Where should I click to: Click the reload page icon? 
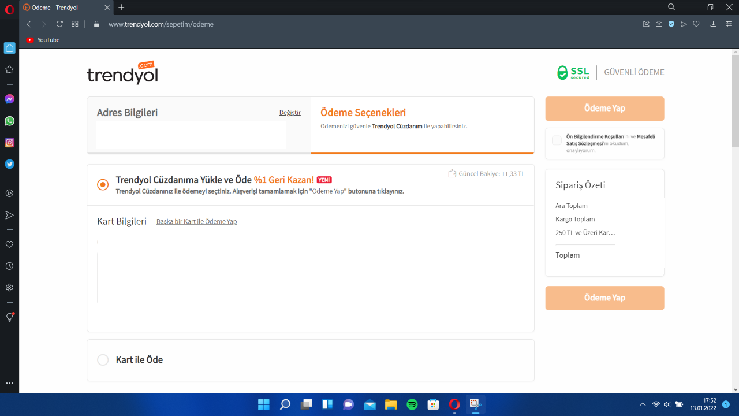pos(59,24)
